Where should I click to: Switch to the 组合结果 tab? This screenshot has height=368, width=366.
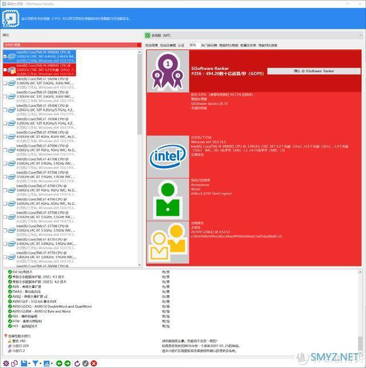[x=152, y=45]
